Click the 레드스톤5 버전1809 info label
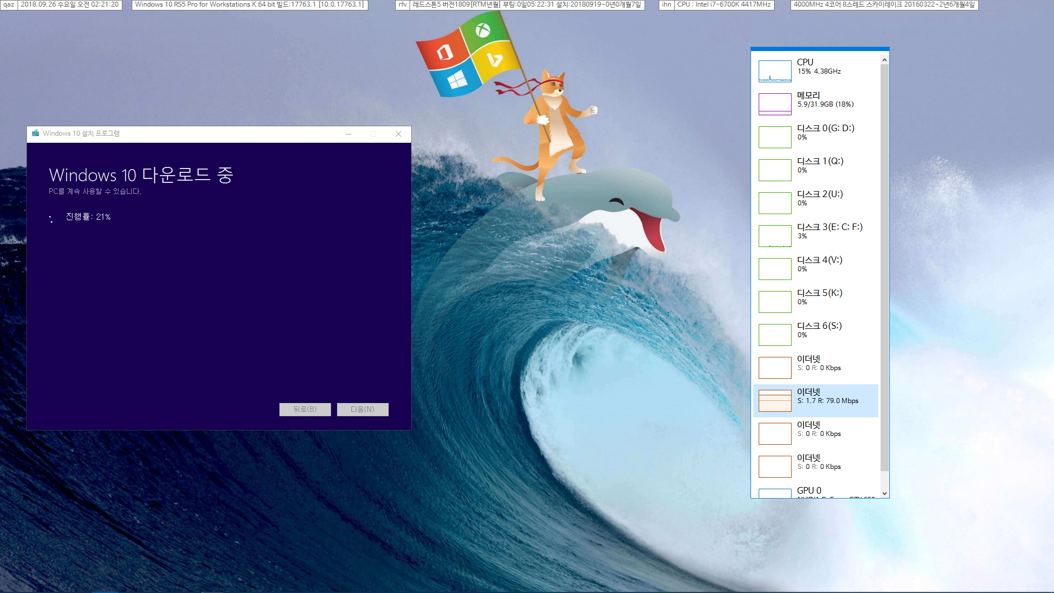 527,4
